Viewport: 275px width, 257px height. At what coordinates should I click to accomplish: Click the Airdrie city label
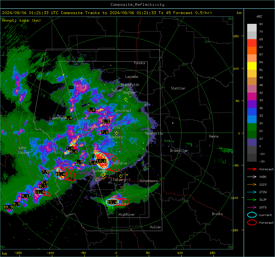click(x=120, y=163)
